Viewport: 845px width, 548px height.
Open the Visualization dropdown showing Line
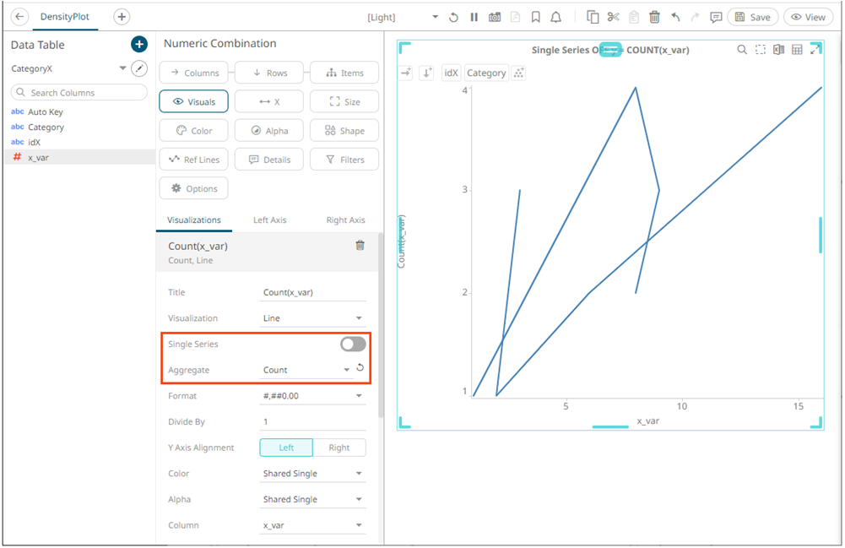(x=312, y=318)
